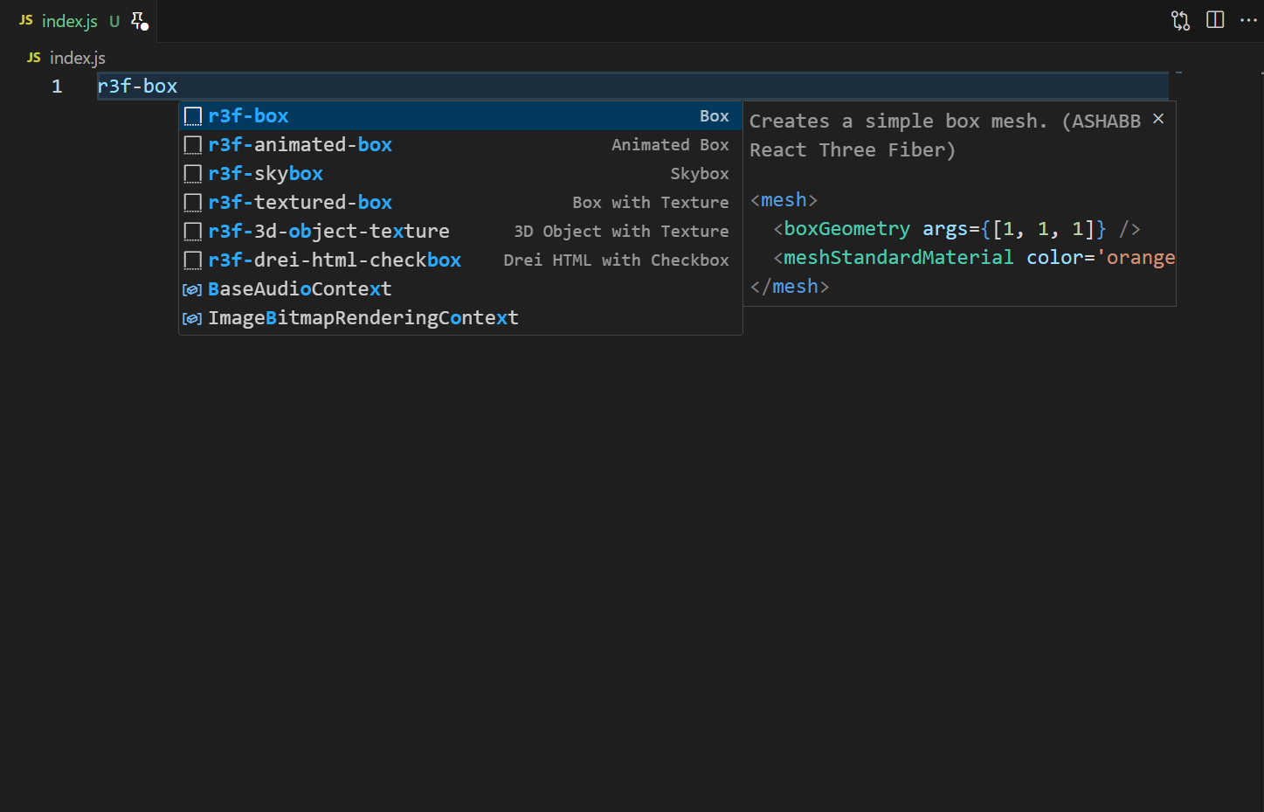This screenshot has height=812, width=1264.
Task: Choose r3f-3d-object-texture snippet
Action: point(460,231)
